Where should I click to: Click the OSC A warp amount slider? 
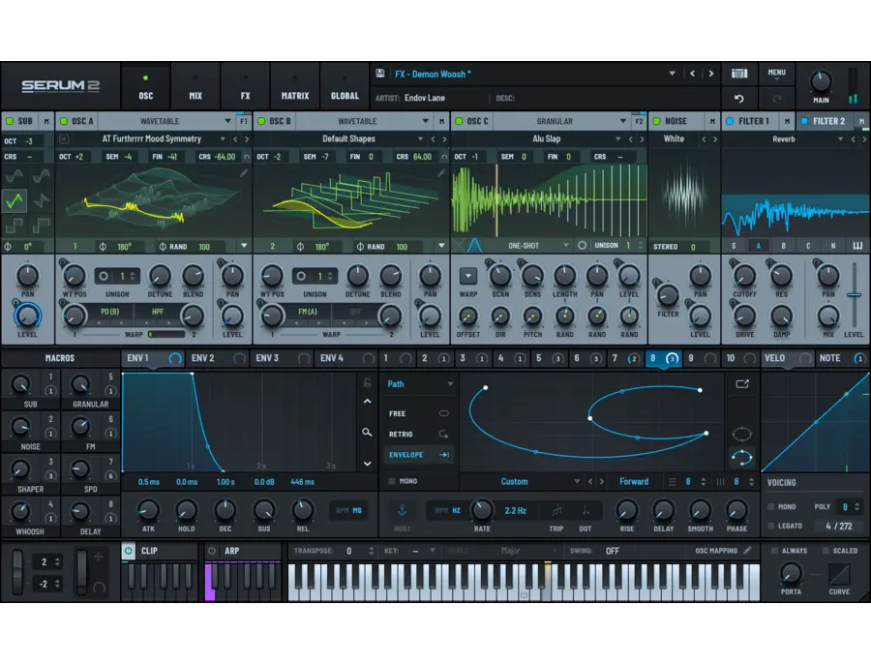(166, 335)
